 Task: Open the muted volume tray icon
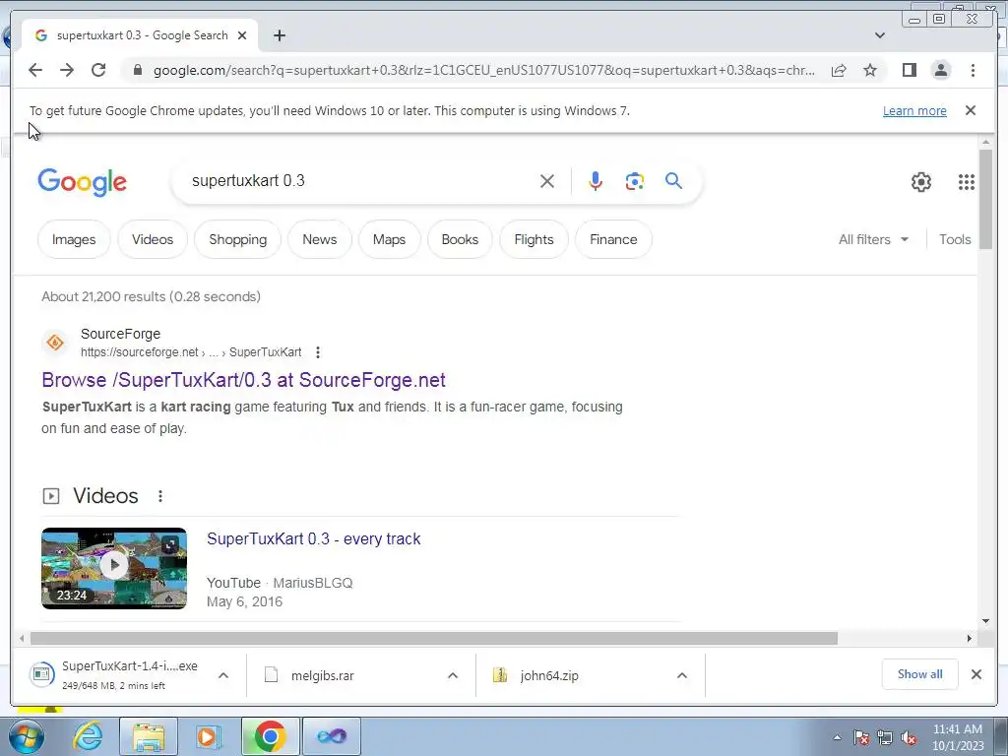tap(909, 738)
